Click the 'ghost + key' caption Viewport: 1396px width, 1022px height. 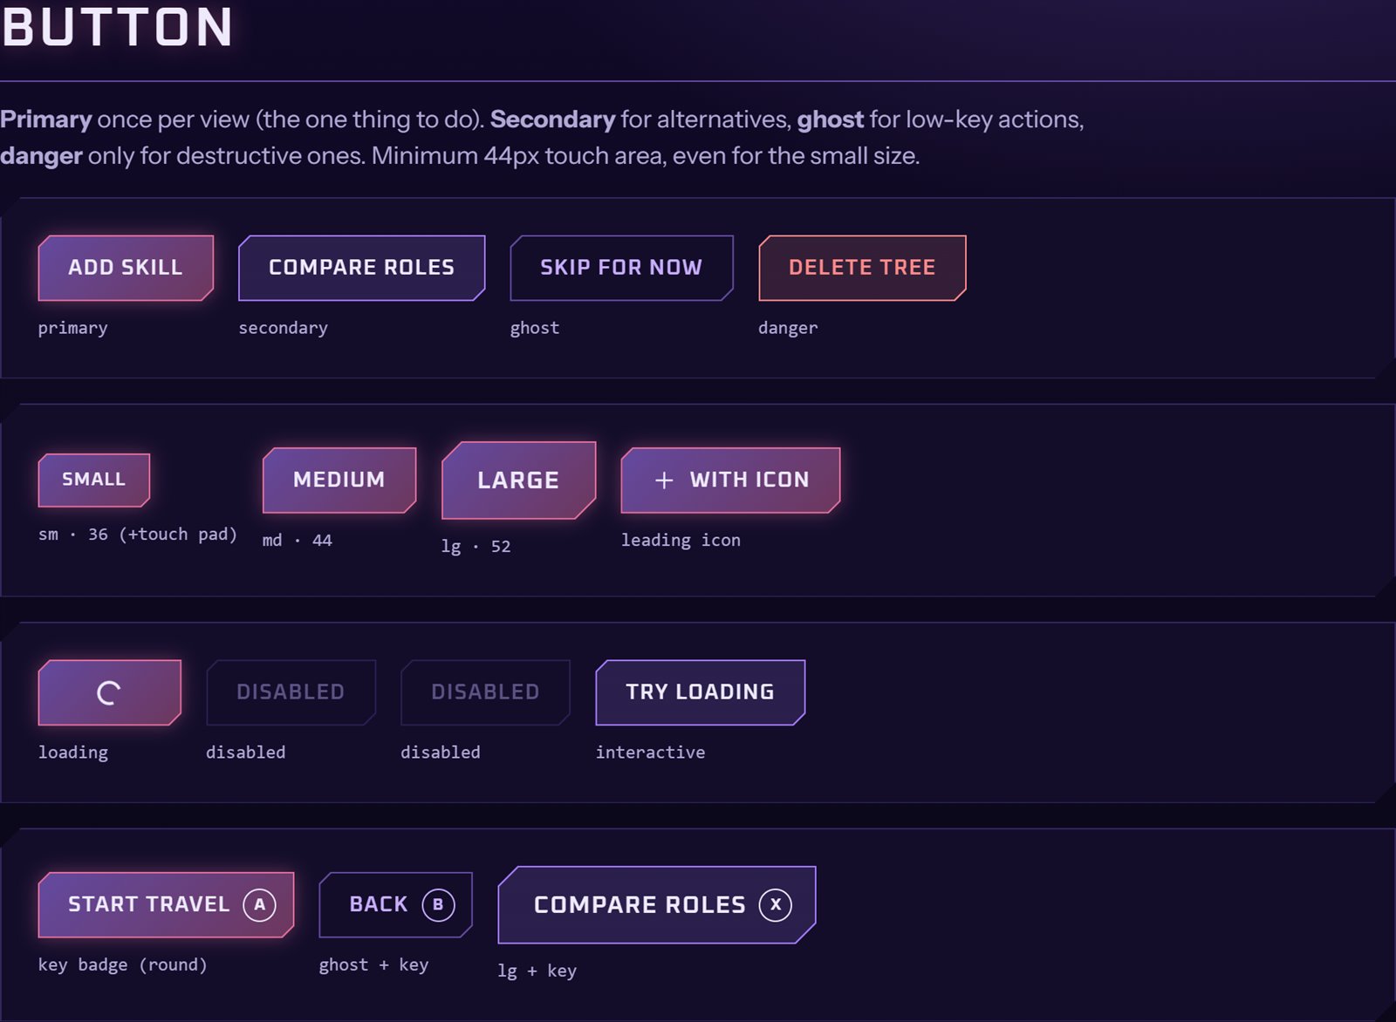click(373, 964)
